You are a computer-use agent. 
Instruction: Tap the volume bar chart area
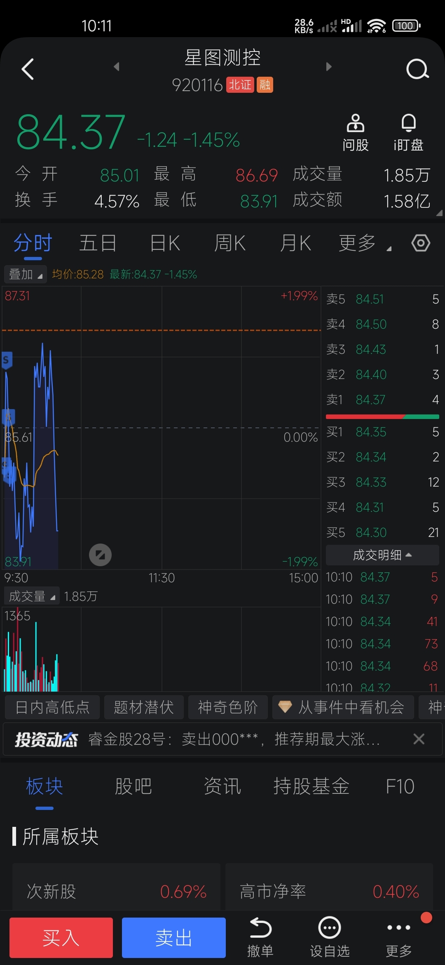coord(162,649)
